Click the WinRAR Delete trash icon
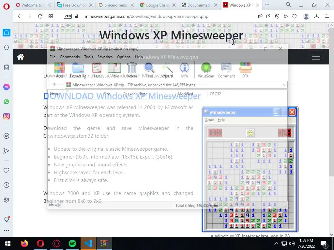 (132, 70)
